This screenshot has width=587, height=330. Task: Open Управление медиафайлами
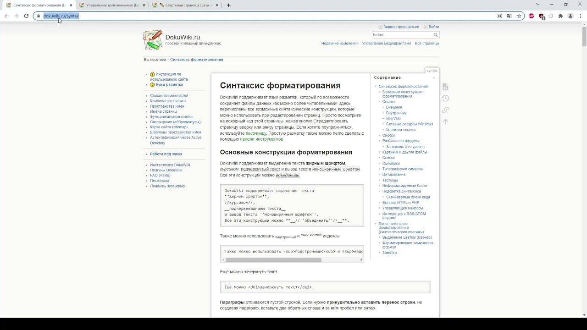click(x=387, y=44)
